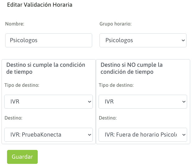
Task: Click the "Grupo horario:" label
Action: tap(115, 24)
